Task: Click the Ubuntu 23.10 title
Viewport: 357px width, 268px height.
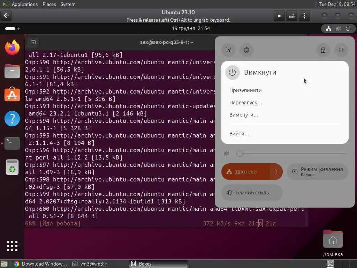Action: (178, 12)
